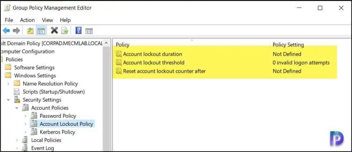352x152 pixels.
Task: Click the Delete X toolbar icon
Action: pos(54,30)
